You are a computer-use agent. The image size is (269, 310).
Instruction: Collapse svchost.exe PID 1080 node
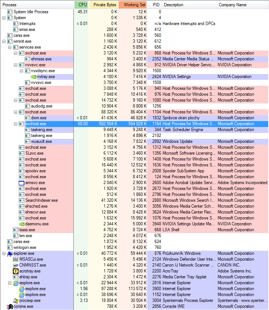tap(15, 100)
